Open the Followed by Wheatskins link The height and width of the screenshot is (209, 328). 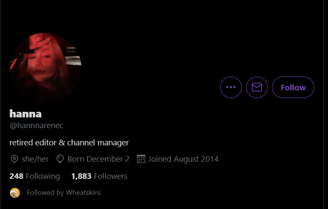[x=64, y=193]
